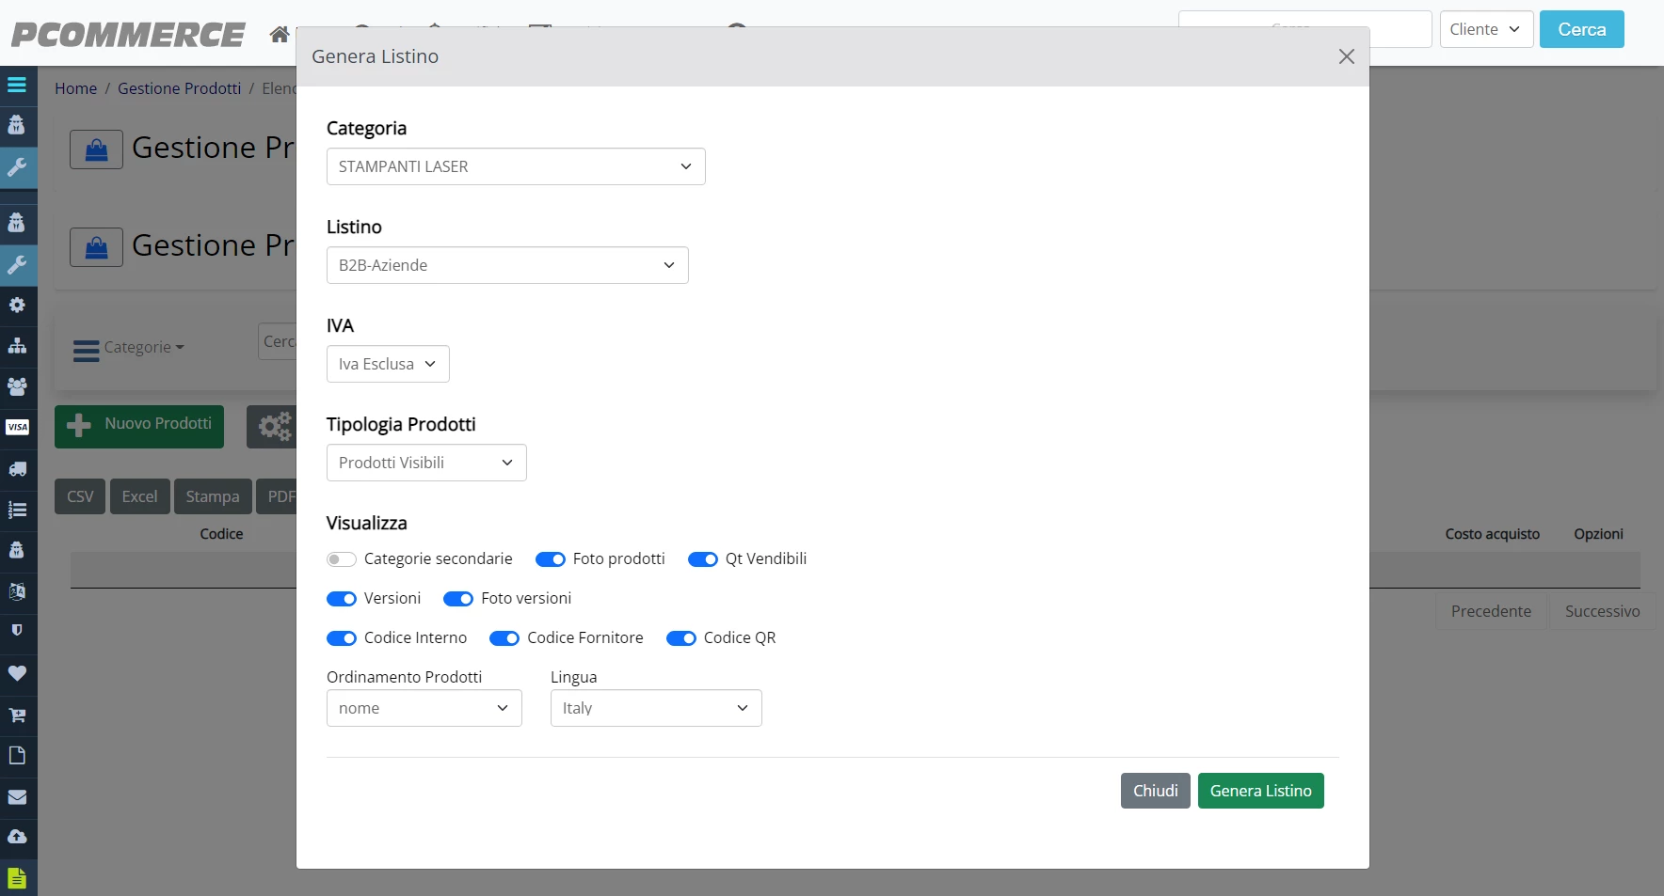
Task: Click the Chiudi button
Action: [1156, 791]
